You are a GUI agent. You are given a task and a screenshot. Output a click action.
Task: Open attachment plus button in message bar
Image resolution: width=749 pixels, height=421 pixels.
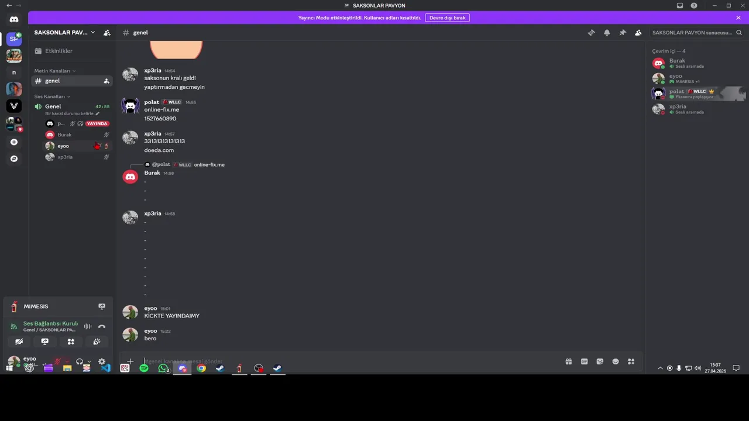pyautogui.click(x=130, y=361)
